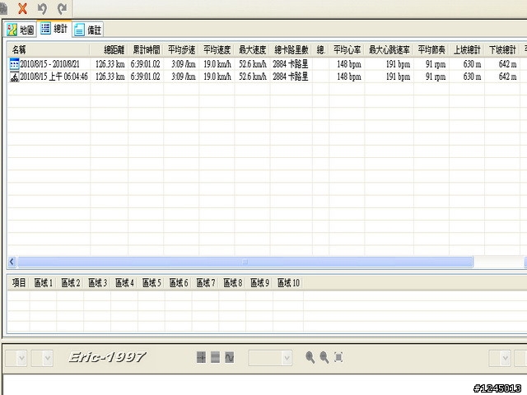Click the horizontal scrollbar thumb
Viewport: 527px width, 395px height.
[245, 262]
